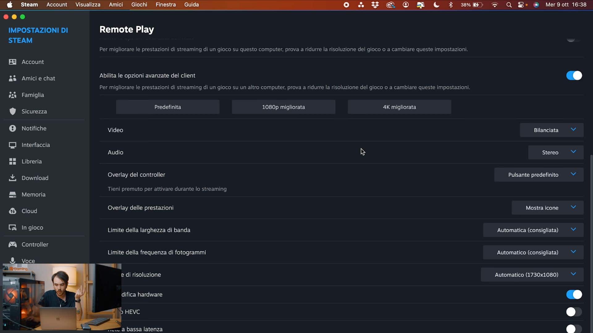Disable the advanced client options toggle
The height and width of the screenshot is (333, 593).
pos(574,76)
